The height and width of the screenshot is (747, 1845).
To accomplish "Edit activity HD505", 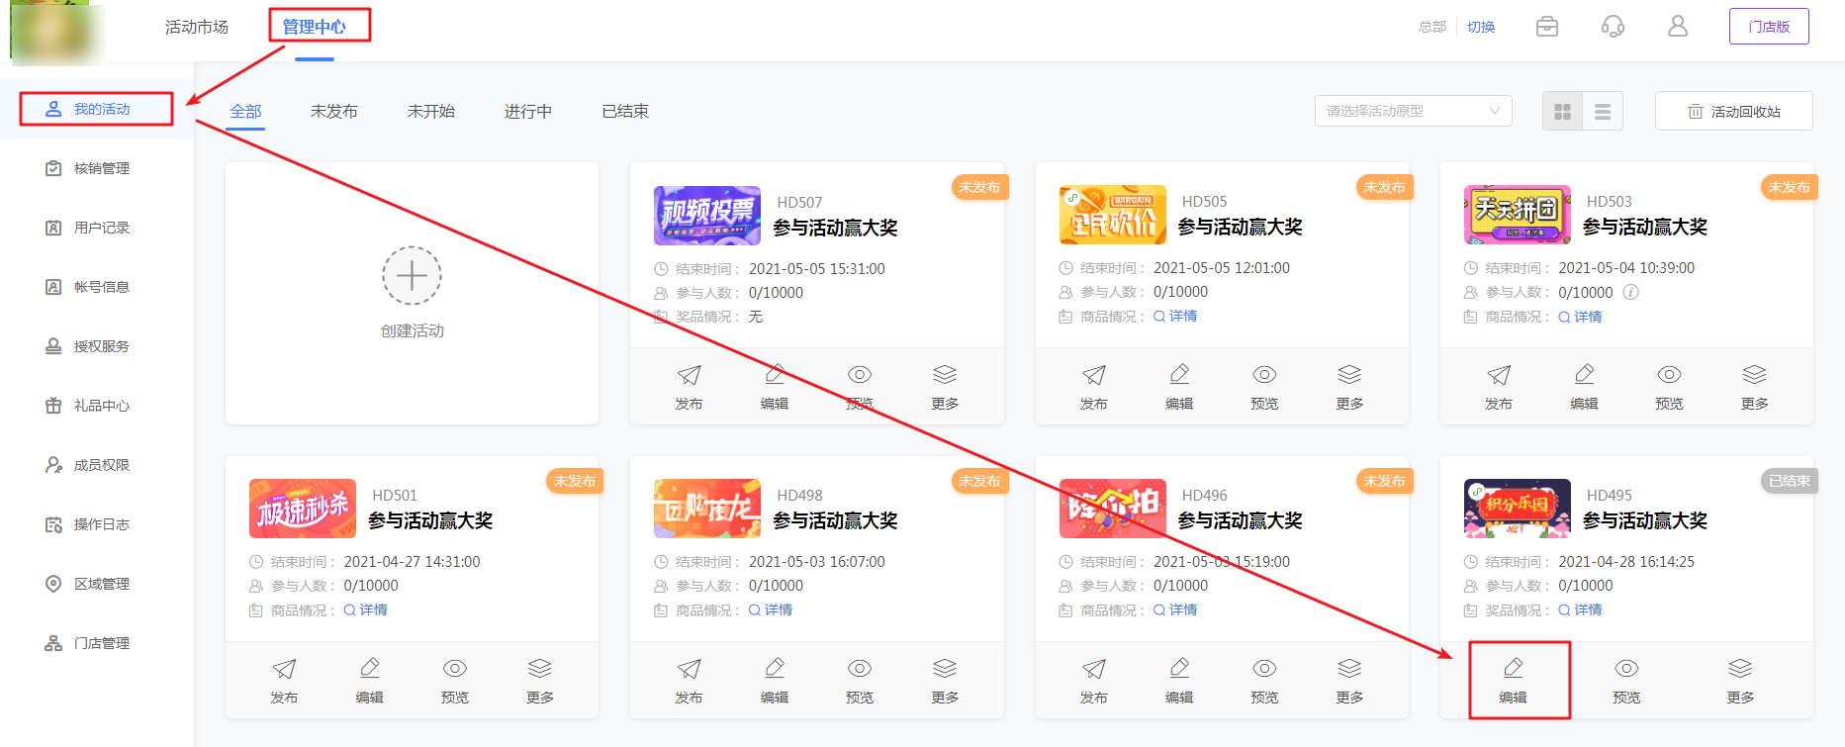I will (1179, 387).
